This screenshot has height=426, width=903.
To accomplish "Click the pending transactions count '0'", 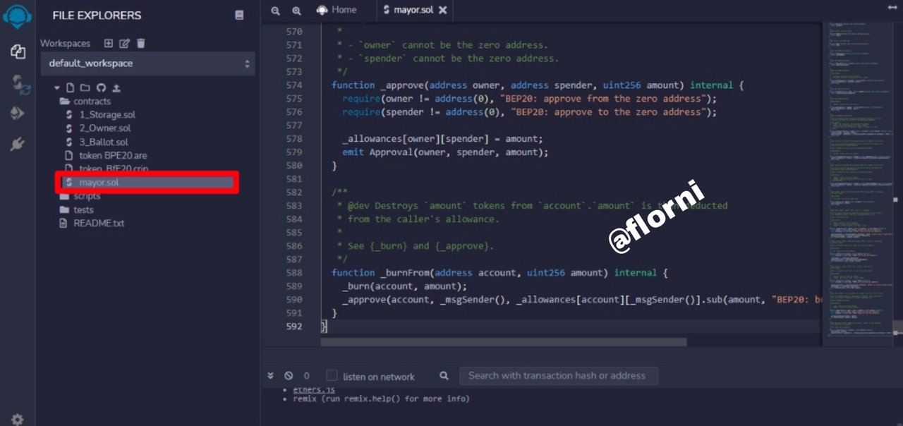I will pos(306,377).
